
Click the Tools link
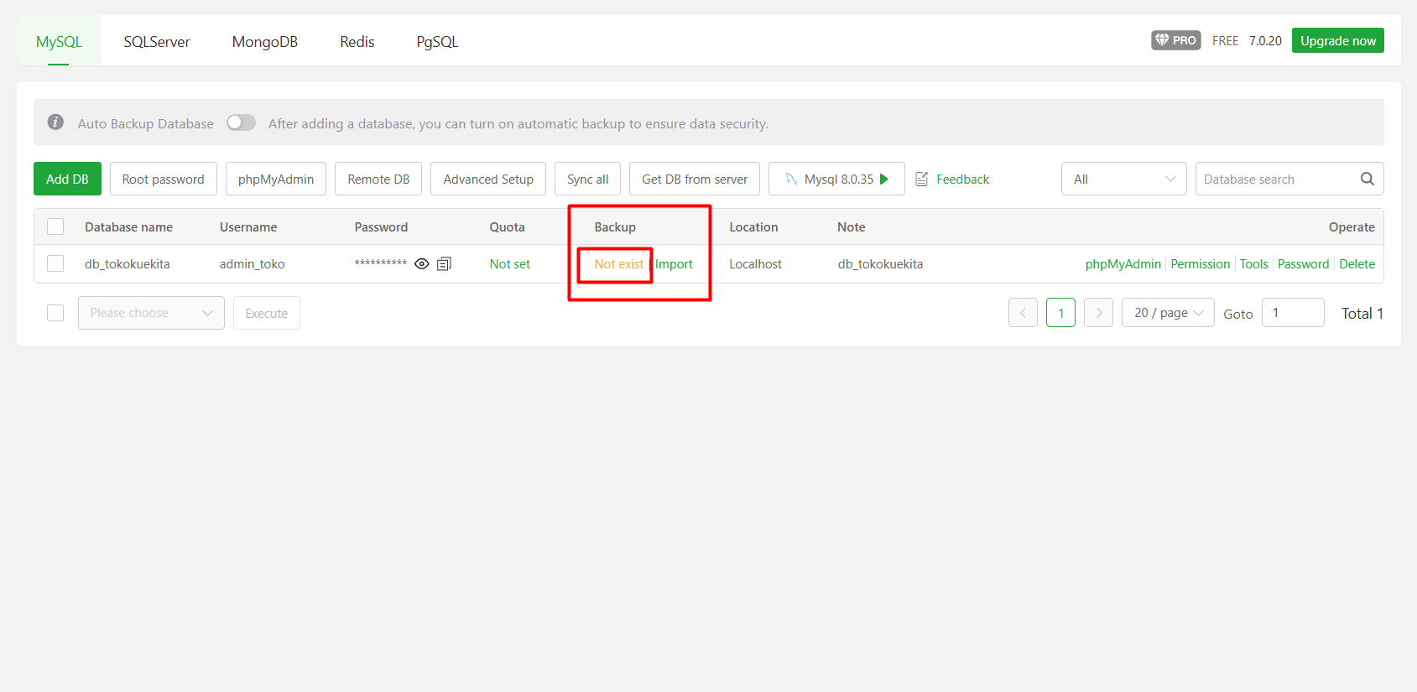click(1253, 263)
